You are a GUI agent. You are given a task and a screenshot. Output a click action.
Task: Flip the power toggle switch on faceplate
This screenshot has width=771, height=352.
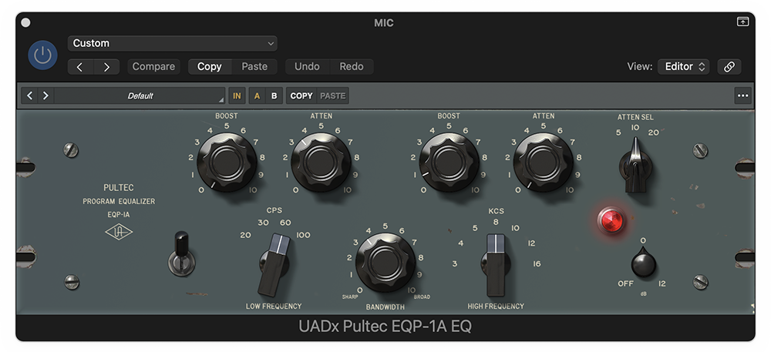pos(181,253)
